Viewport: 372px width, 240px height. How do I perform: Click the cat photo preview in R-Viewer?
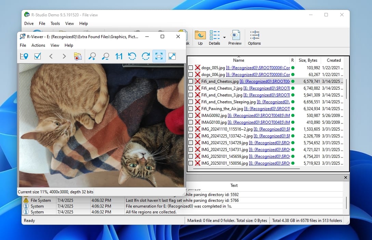[x=102, y=125]
